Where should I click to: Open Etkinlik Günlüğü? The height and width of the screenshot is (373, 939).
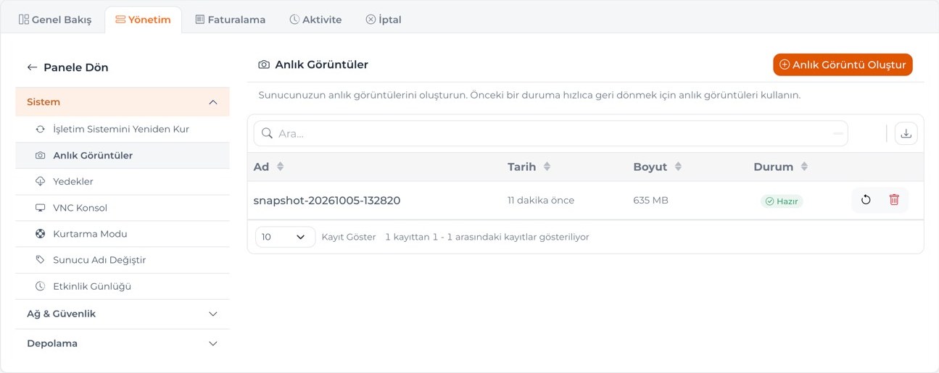click(123, 286)
